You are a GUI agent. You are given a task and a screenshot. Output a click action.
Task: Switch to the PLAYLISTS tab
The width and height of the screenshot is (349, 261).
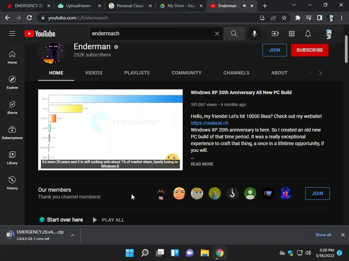point(137,73)
